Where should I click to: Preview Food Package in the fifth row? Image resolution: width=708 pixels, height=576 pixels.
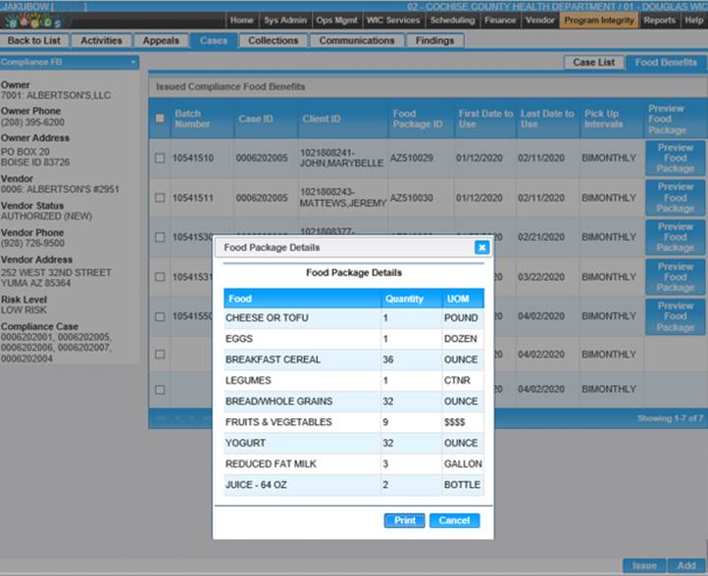pos(675,316)
